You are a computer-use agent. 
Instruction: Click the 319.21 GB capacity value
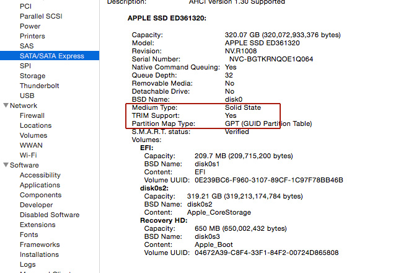tap(245, 196)
